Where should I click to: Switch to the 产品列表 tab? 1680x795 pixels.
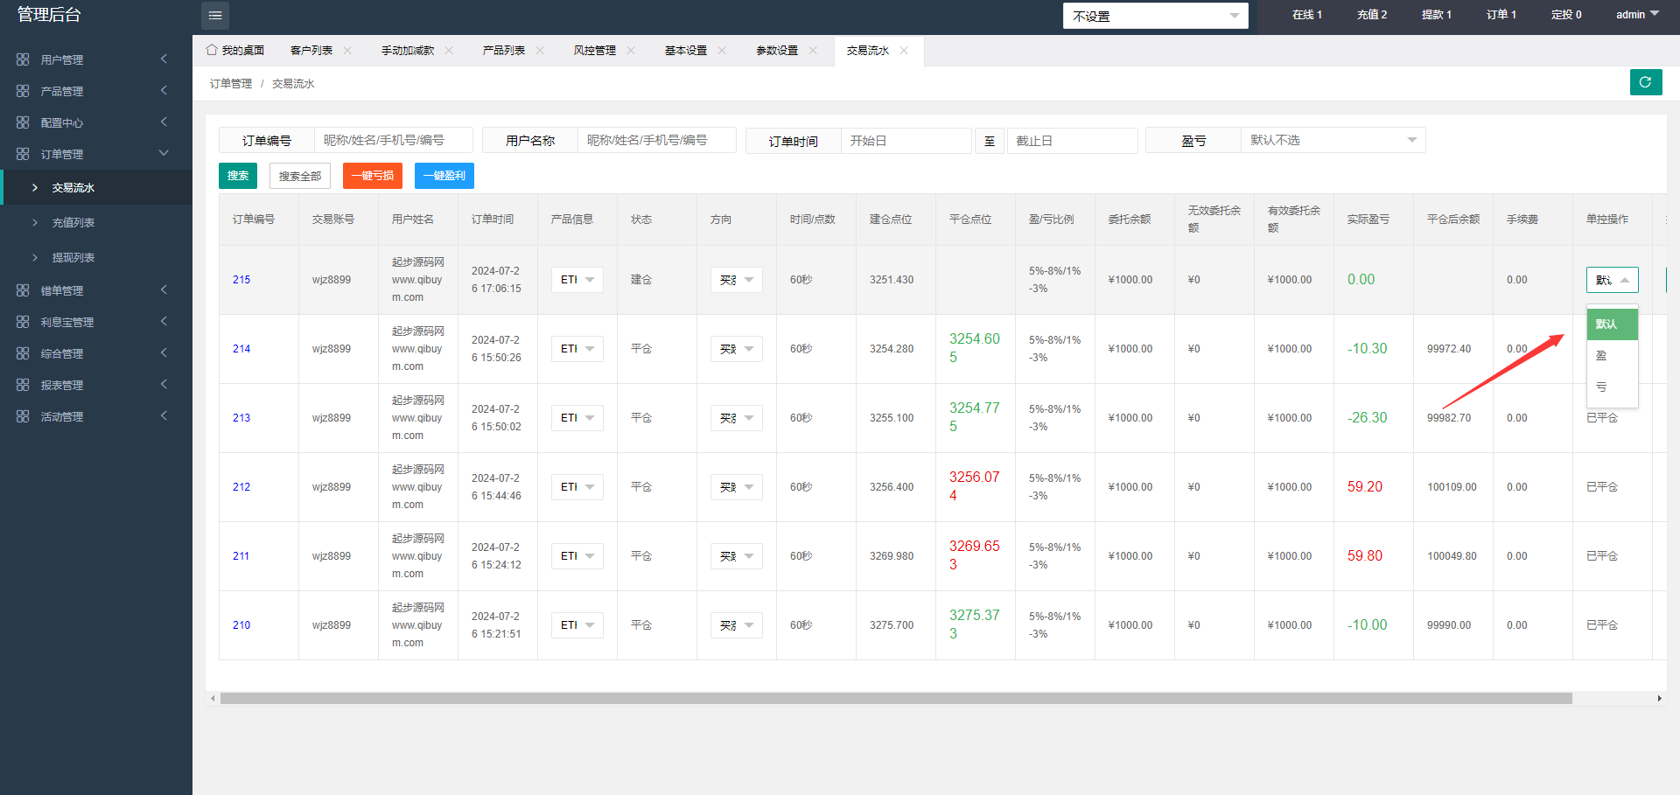[x=504, y=51]
